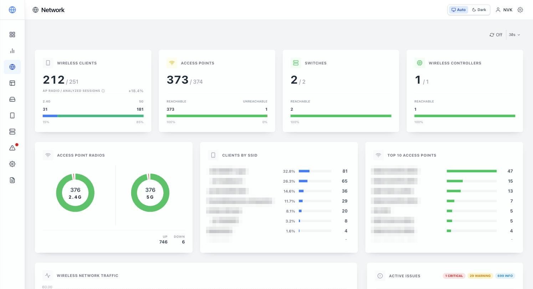The image size is (533, 289).
Task: Click the Switches card icon
Action: pos(296,63)
